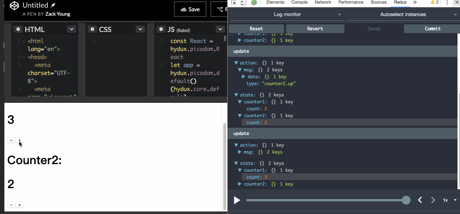Fold the html tag on line 1
460x214 pixels.
click(x=24, y=41)
